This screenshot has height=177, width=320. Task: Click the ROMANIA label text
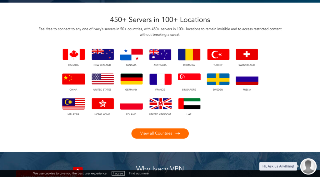point(189,65)
